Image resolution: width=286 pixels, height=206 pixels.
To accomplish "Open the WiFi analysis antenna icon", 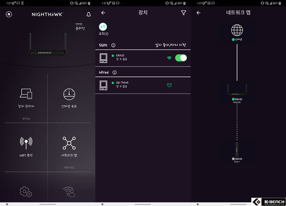I will tap(26, 143).
